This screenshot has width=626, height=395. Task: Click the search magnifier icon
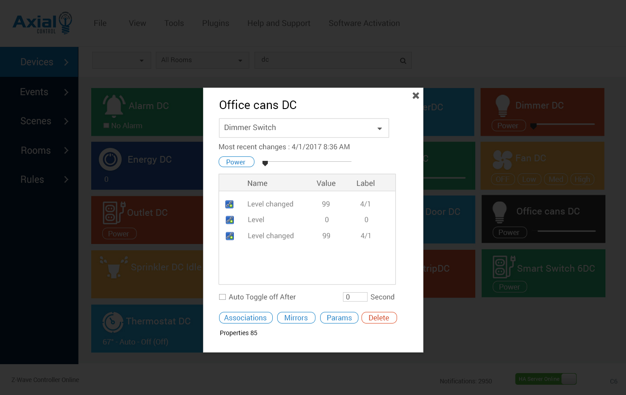pos(403,61)
